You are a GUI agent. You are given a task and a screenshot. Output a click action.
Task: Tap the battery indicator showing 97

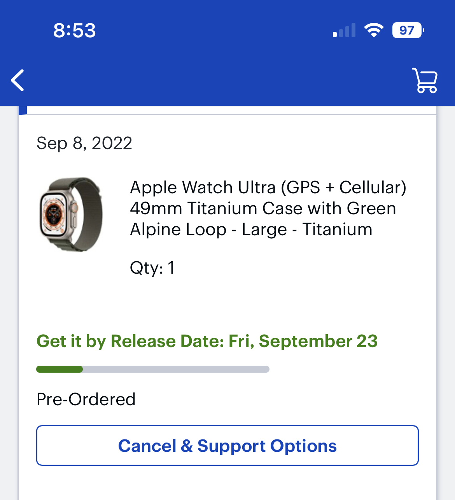click(408, 30)
